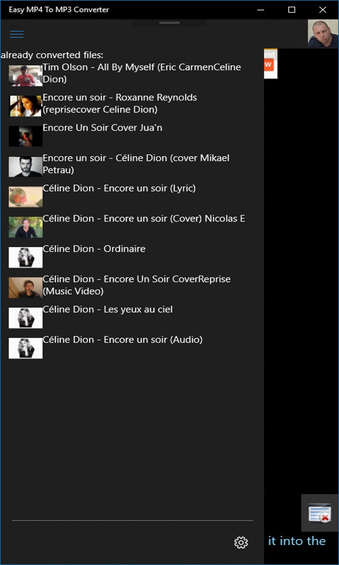Click the thumbnail for CoverReprise (Music Video)

click(26, 288)
